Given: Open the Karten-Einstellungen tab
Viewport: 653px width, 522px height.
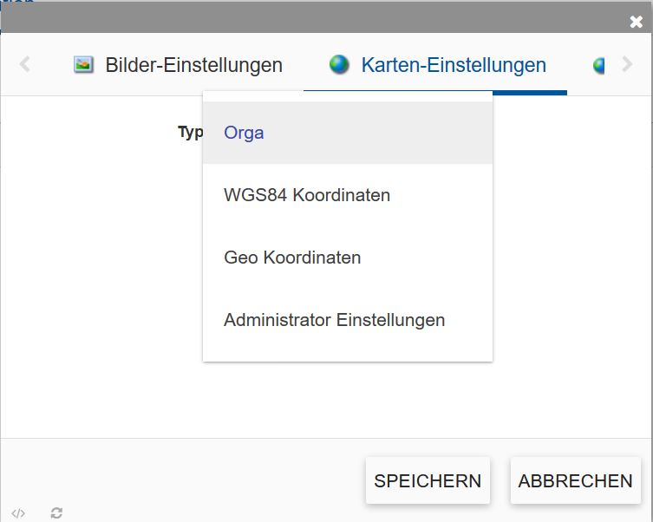Looking at the screenshot, I should 453,64.
